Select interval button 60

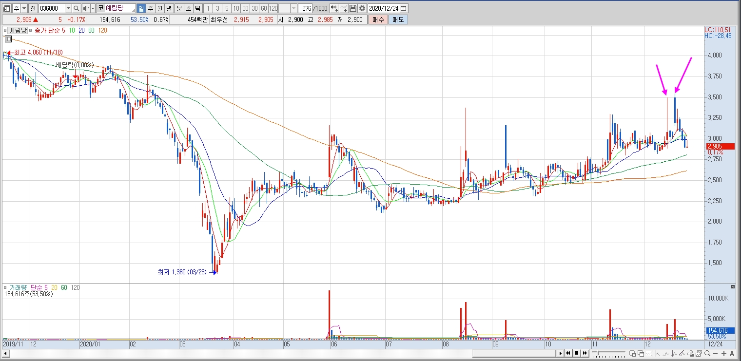[x=264, y=8]
